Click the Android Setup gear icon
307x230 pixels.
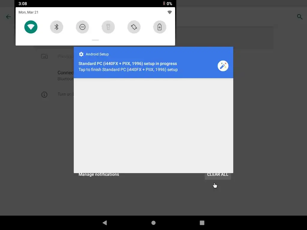pos(81,54)
